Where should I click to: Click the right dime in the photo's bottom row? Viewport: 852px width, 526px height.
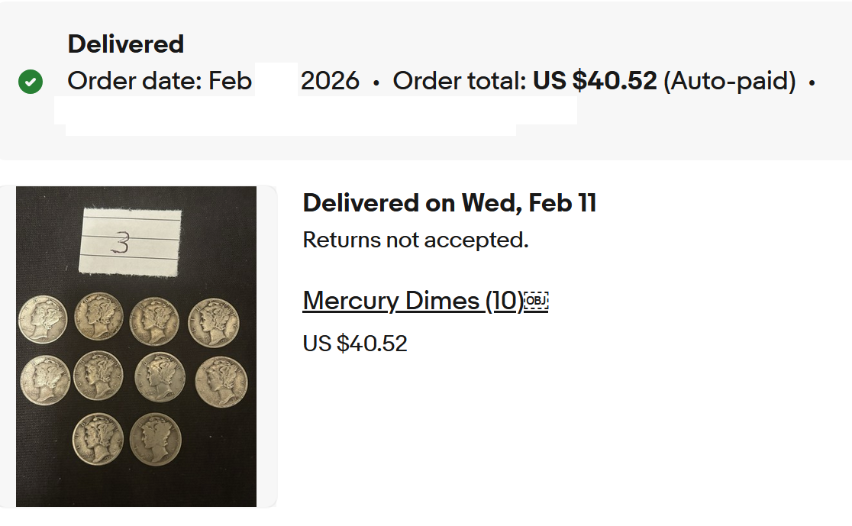pos(155,440)
